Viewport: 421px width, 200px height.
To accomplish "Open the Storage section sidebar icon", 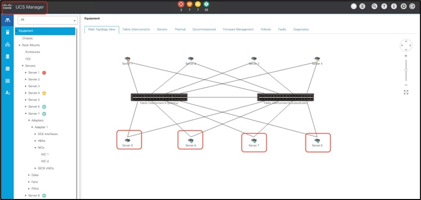I will [7, 69].
